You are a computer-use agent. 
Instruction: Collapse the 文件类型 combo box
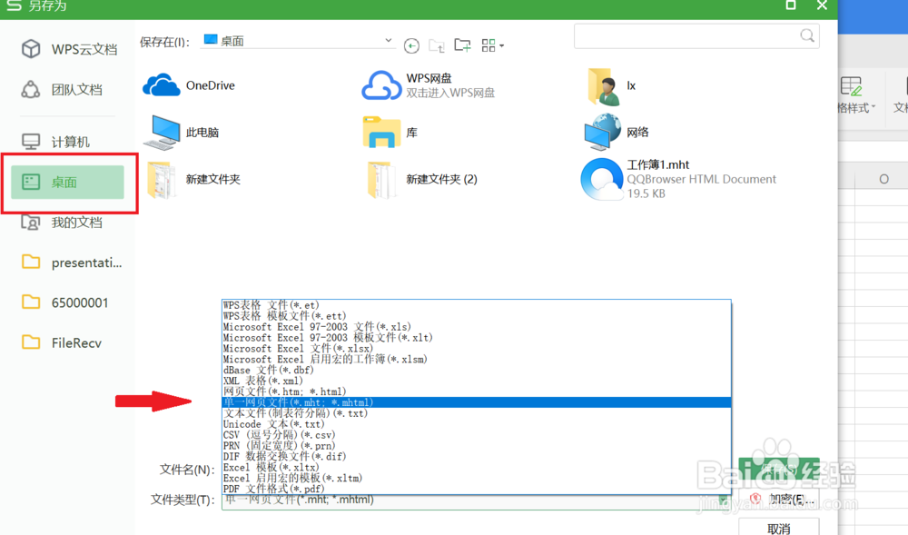tap(724, 500)
